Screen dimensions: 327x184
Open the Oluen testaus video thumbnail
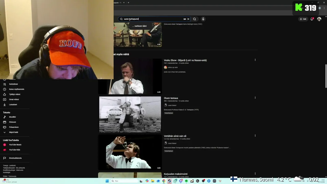click(x=130, y=114)
